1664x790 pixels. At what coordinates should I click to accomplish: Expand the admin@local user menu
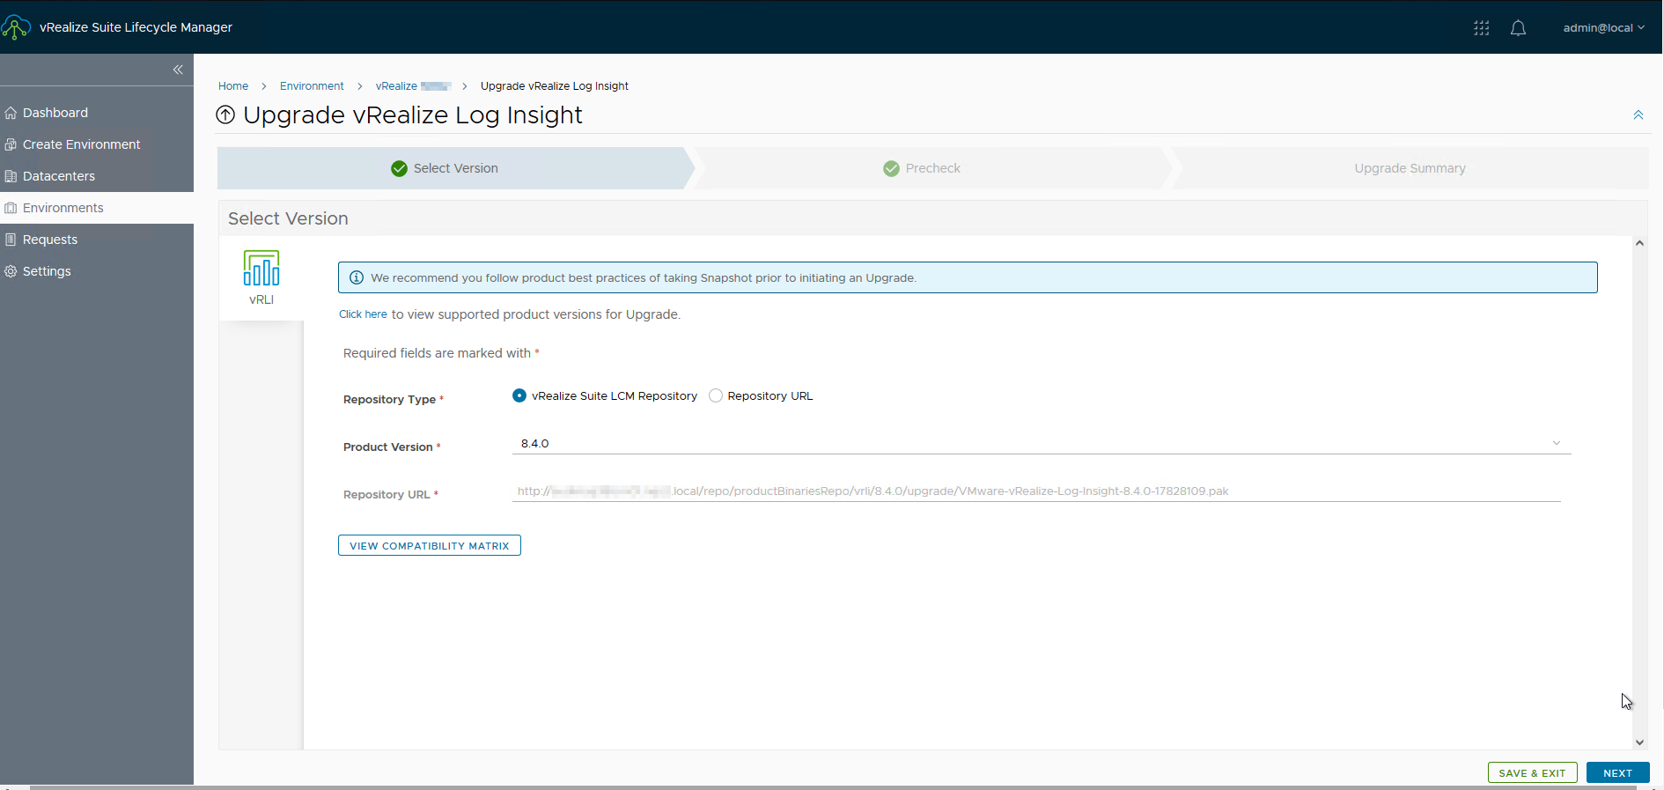tap(1604, 28)
